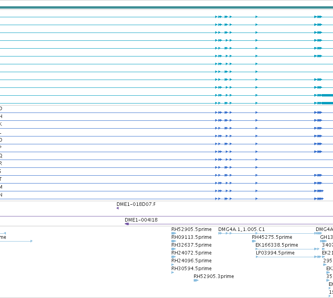Select the DME1-004I18 feature label
The height and width of the screenshot is (298, 333).
(x=141, y=220)
